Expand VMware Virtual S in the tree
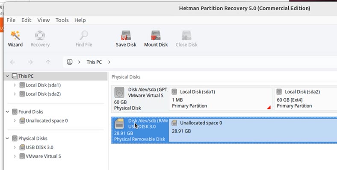 pyautogui.click(x=15, y=156)
